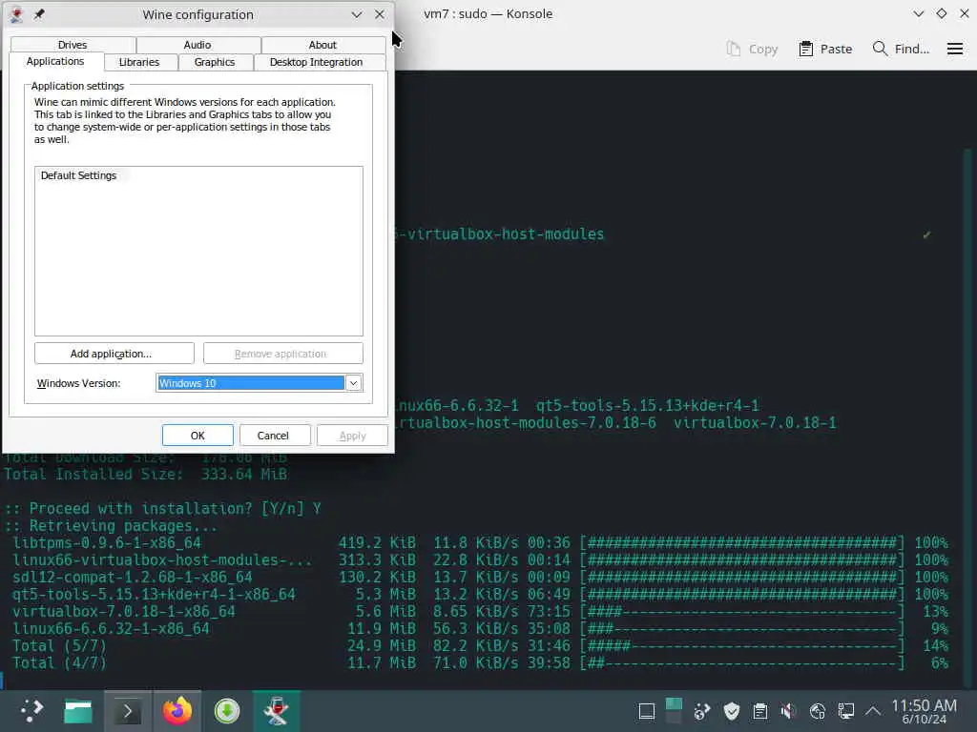Open the Windows Version dropdown arrow
The height and width of the screenshot is (732, 977).
[x=353, y=383]
